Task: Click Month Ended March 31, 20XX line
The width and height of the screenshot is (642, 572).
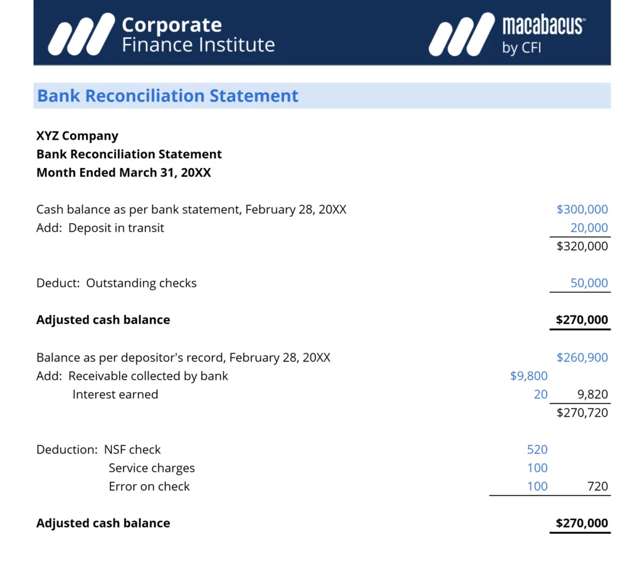Action: 124,173
